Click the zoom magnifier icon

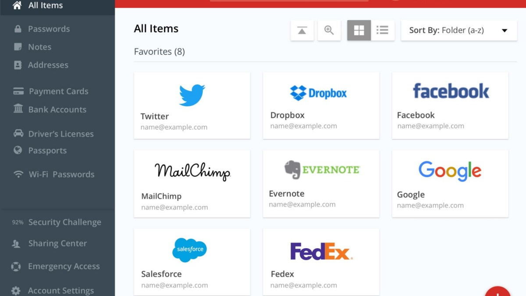coord(329,30)
